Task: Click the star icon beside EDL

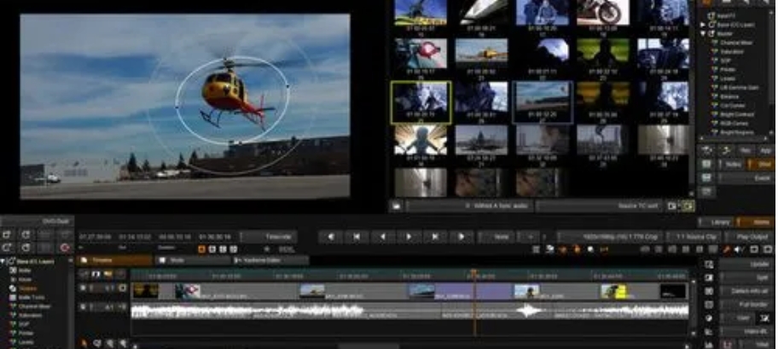Action: click(x=266, y=249)
